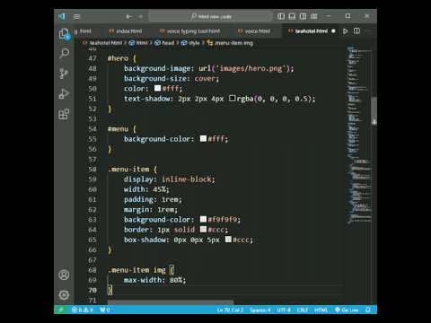431x323 pixels.
Task: Open the Manage gear settings
Action: (64, 295)
